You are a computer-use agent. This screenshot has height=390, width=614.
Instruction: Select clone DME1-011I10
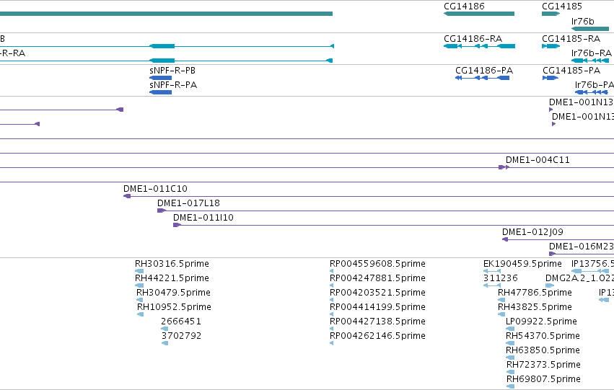[x=203, y=218]
